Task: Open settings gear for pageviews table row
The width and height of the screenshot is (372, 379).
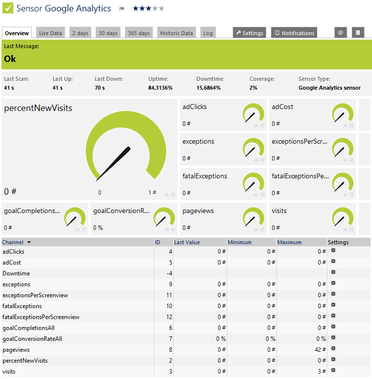Action: [x=333, y=349]
